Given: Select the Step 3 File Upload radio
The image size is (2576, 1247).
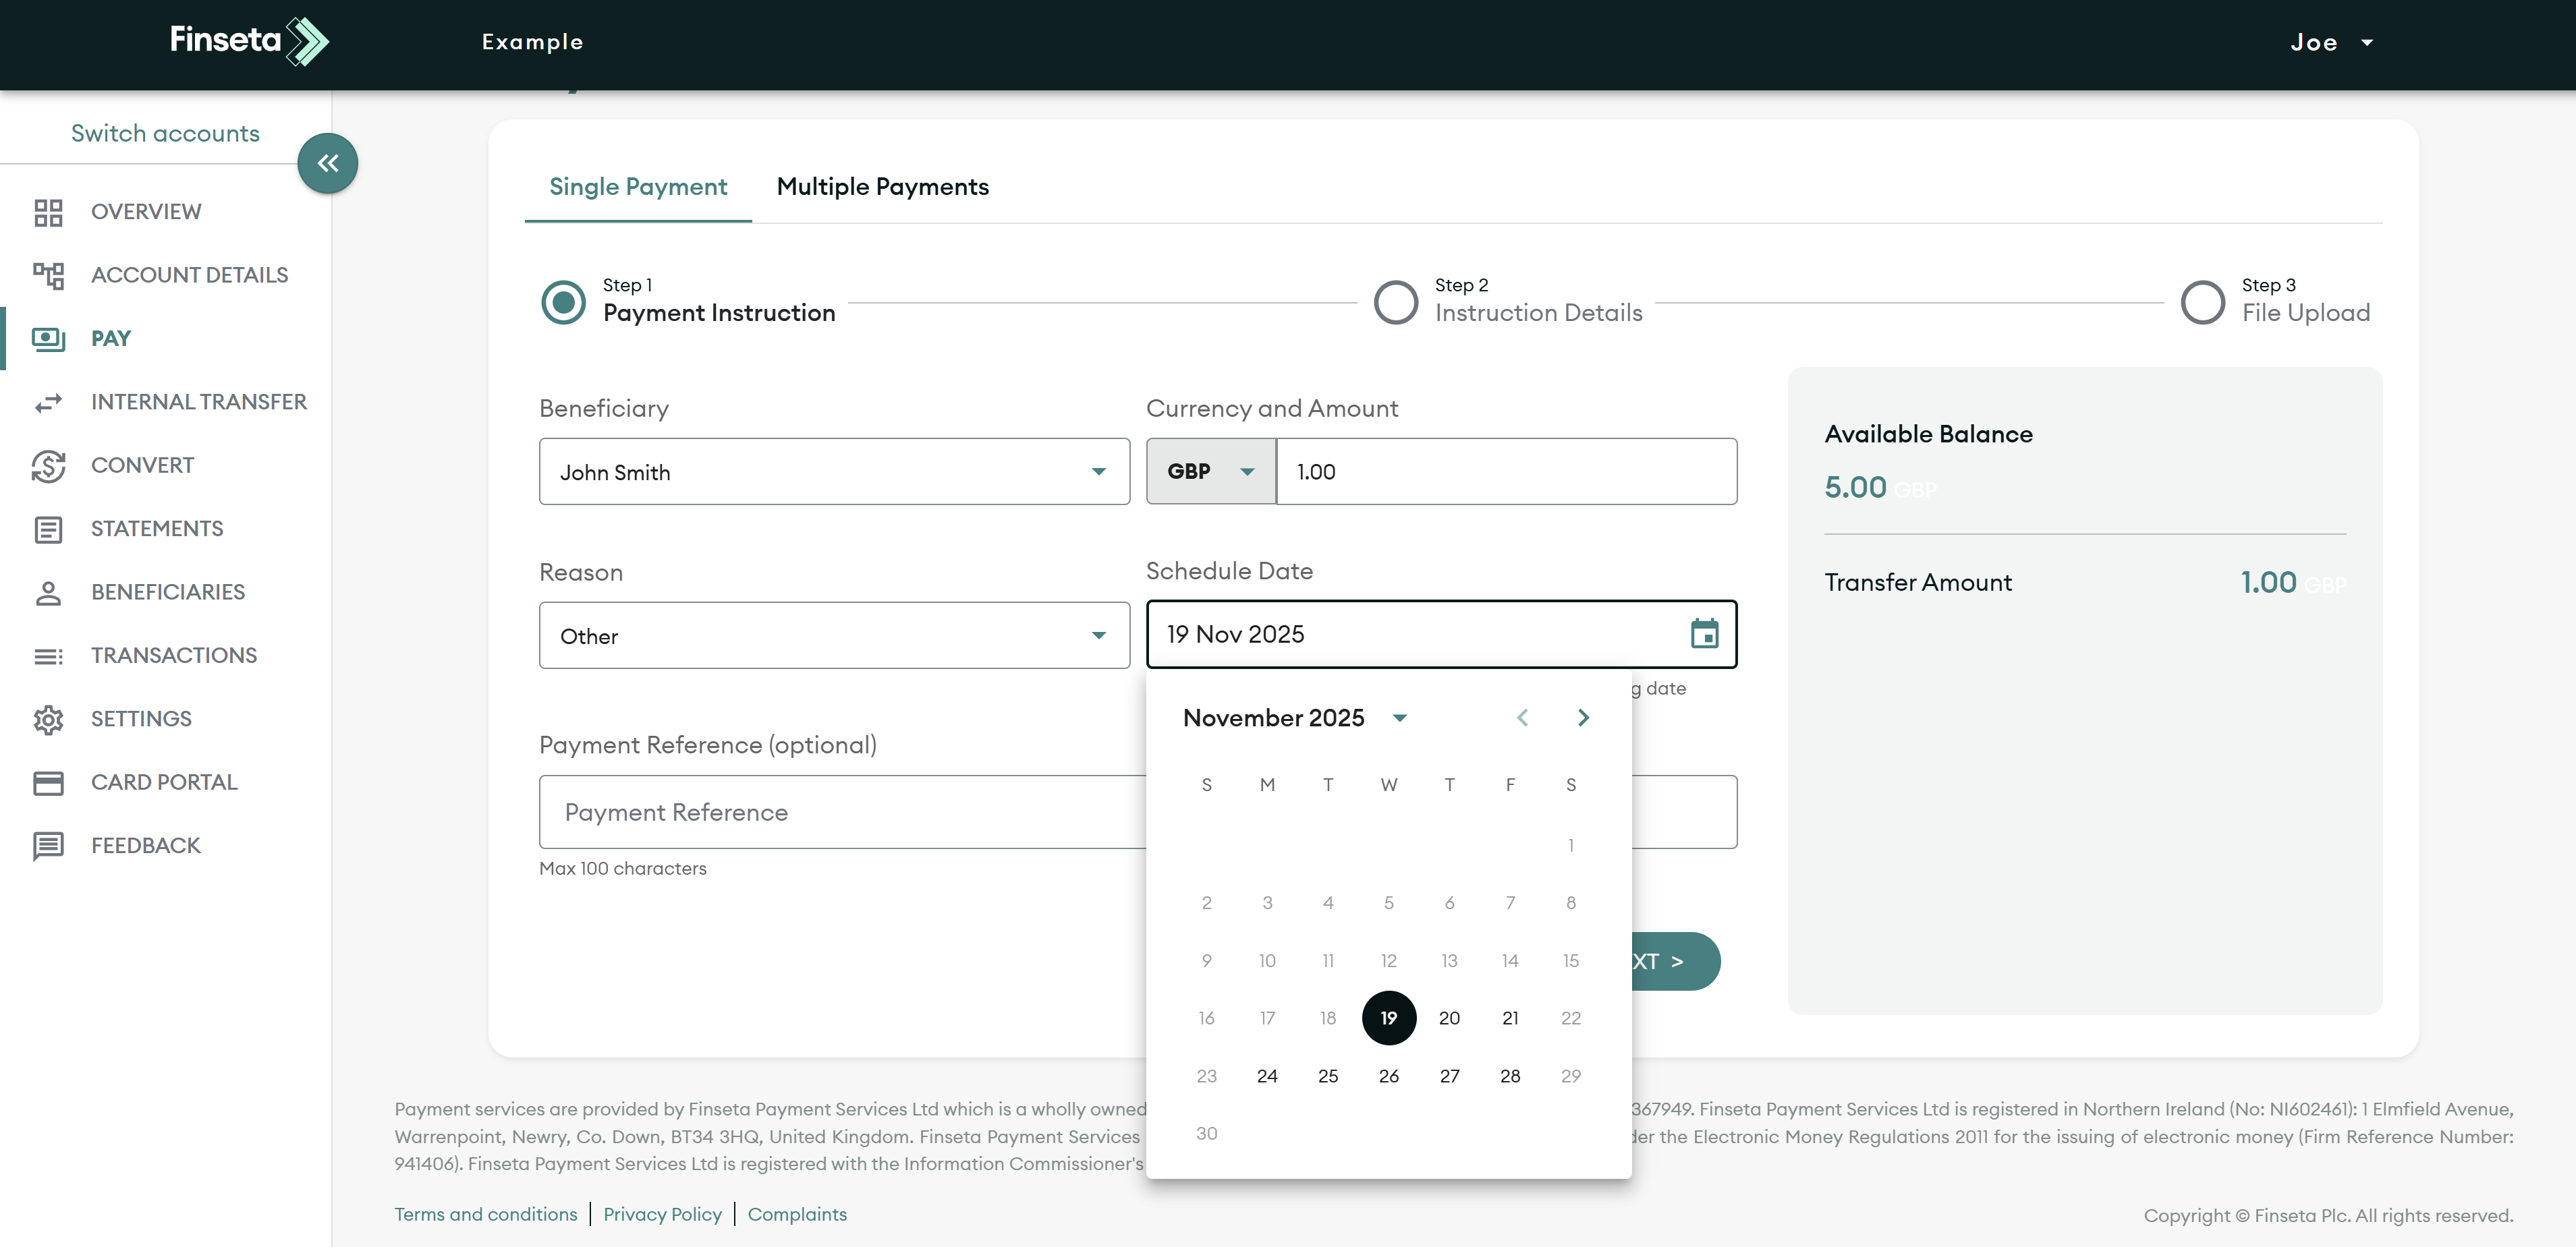Looking at the screenshot, I should [x=2202, y=301].
